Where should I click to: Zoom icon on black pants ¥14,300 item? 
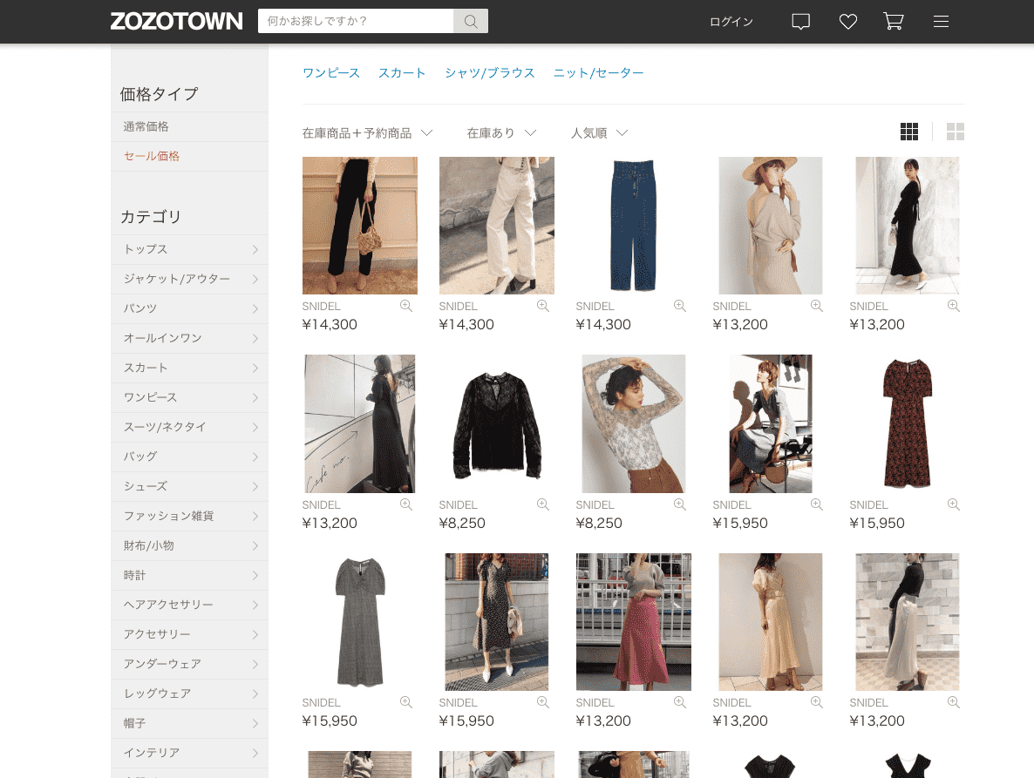(x=406, y=307)
